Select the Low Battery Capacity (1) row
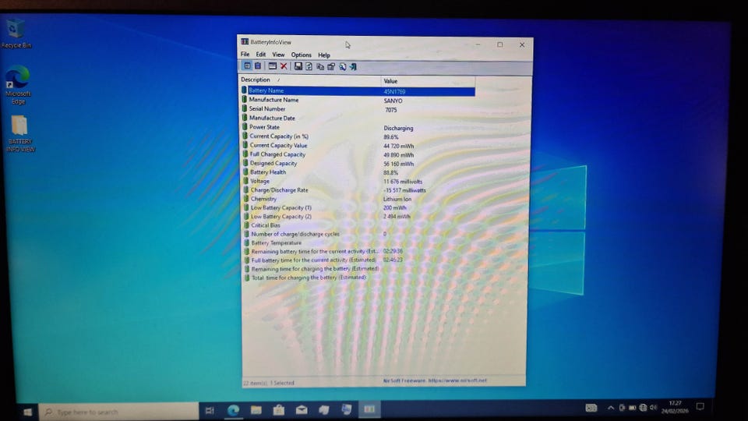The width and height of the screenshot is (748, 421). click(358, 207)
